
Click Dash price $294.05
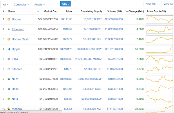[68, 89]
